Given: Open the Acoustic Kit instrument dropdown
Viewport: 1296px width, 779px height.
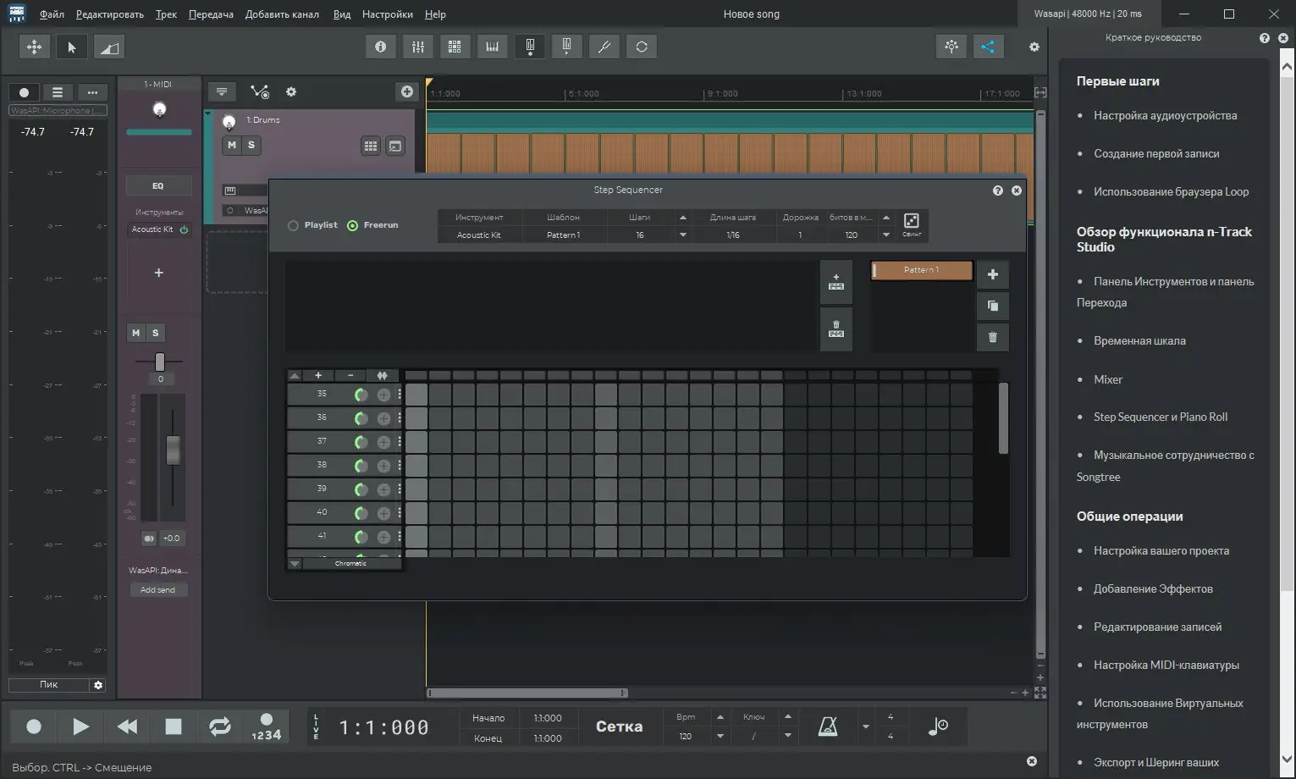Looking at the screenshot, I should coord(479,235).
